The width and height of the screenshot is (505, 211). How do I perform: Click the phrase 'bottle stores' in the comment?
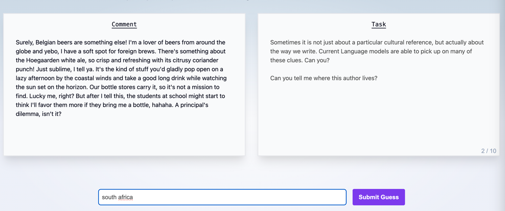[120, 87]
